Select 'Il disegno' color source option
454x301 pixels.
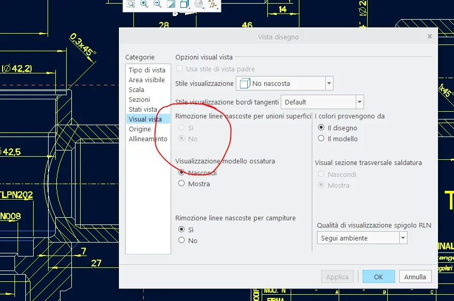(321, 128)
